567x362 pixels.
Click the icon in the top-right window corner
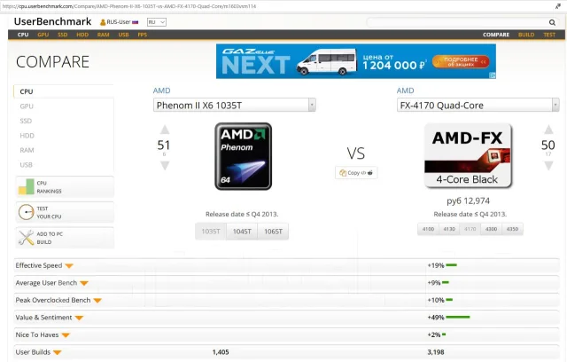tap(558, 6)
